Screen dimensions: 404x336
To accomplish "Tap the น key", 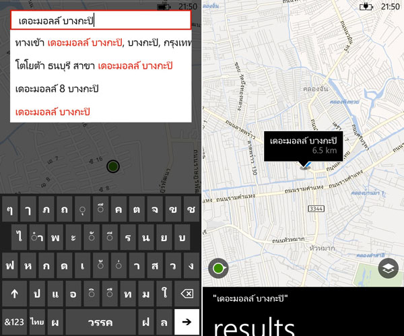I will click(146, 237).
